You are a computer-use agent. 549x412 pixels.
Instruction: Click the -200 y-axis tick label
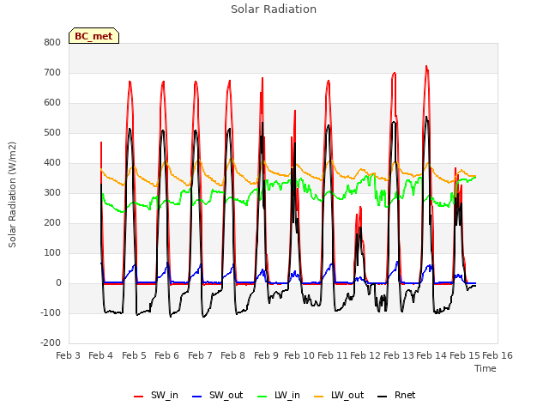tap(51, 343)
